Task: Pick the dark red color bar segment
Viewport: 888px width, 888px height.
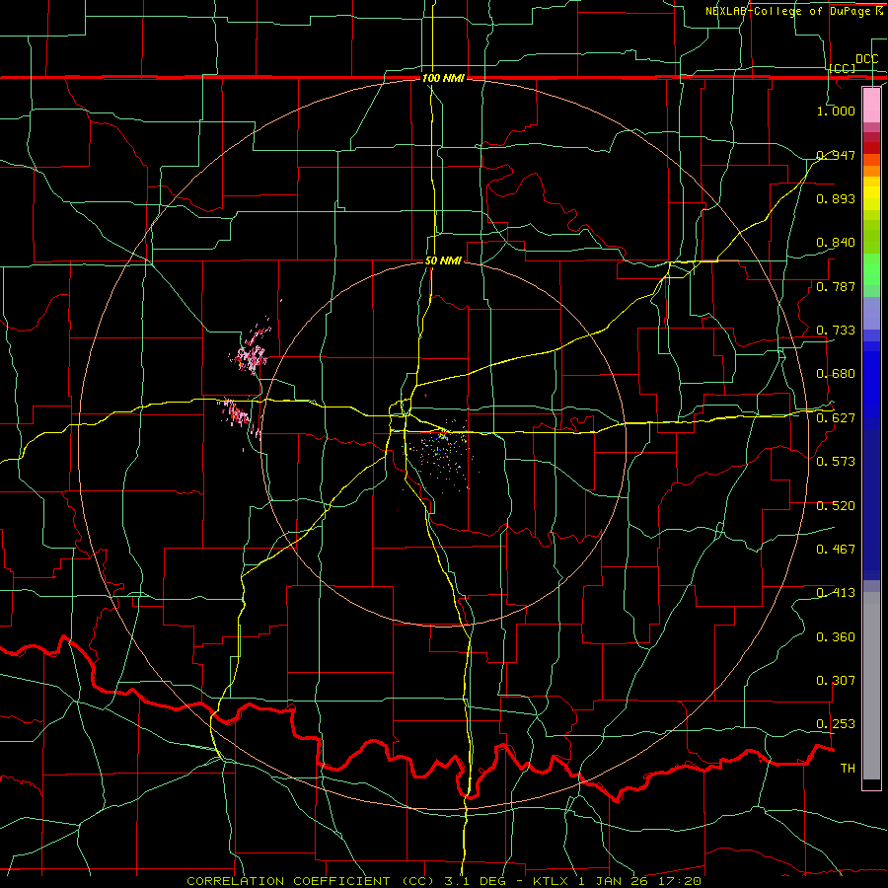Action: (871, 148)
